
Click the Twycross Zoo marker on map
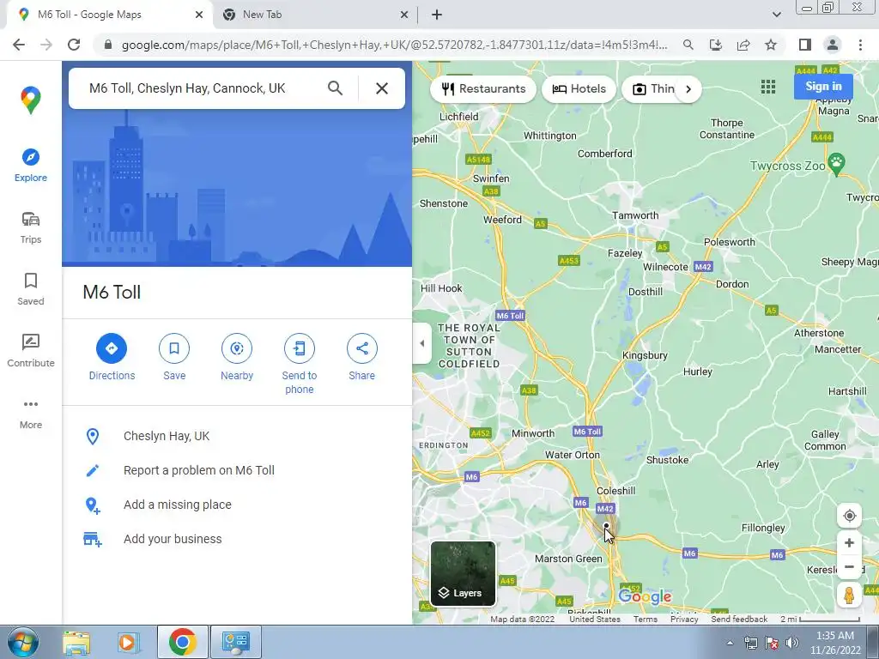(836, 164)
